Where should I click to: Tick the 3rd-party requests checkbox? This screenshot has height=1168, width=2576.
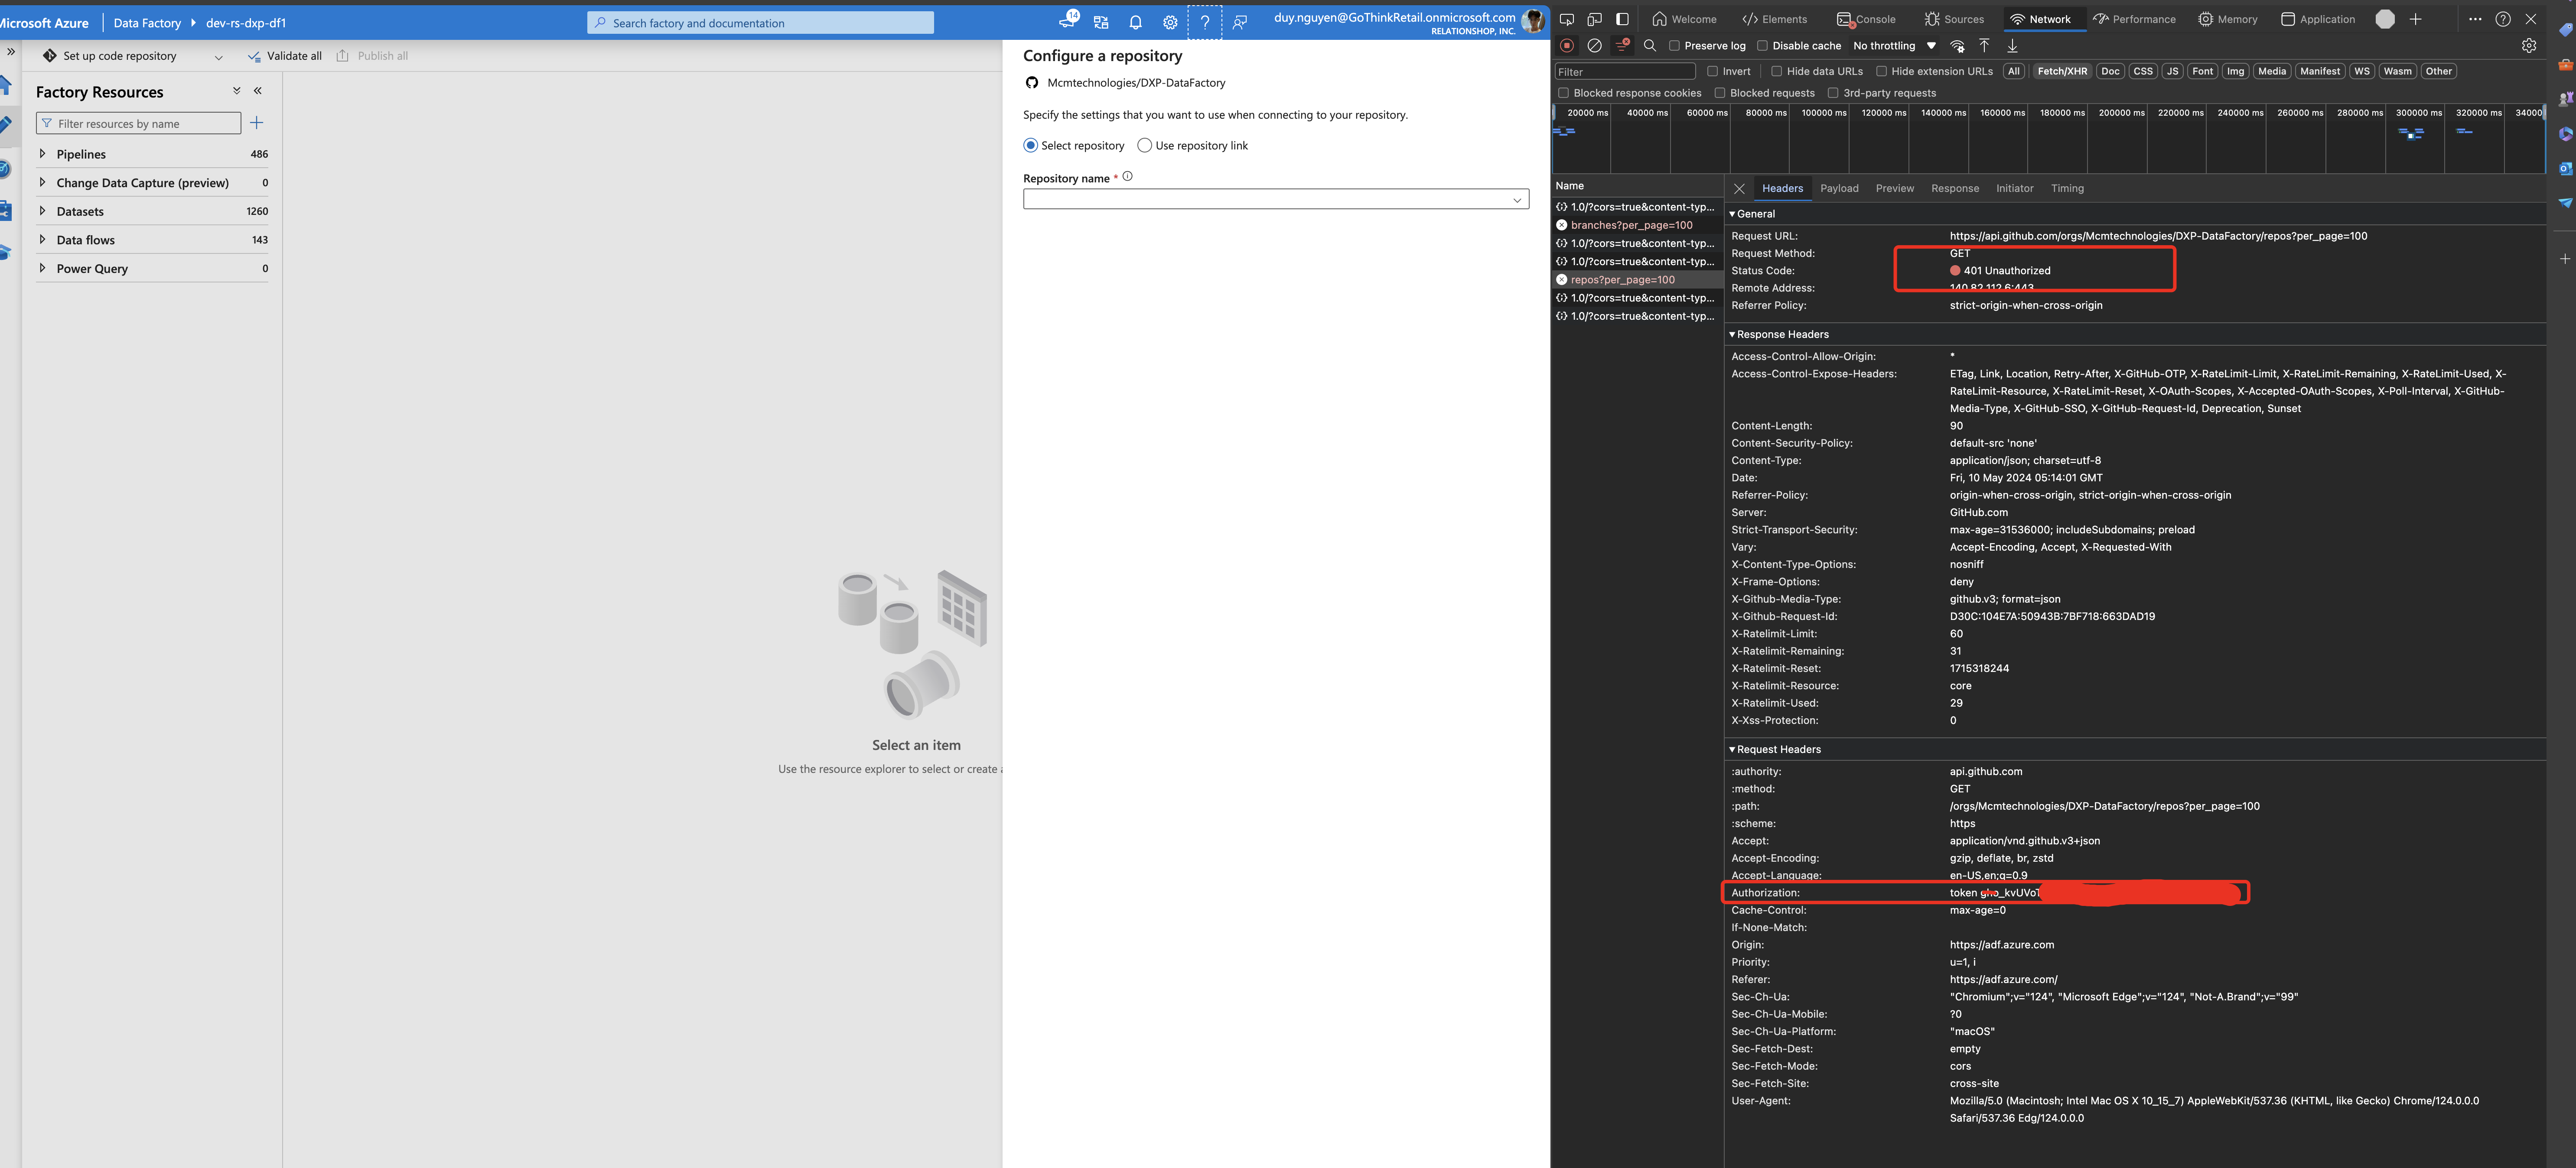(x=1834, y=93)
